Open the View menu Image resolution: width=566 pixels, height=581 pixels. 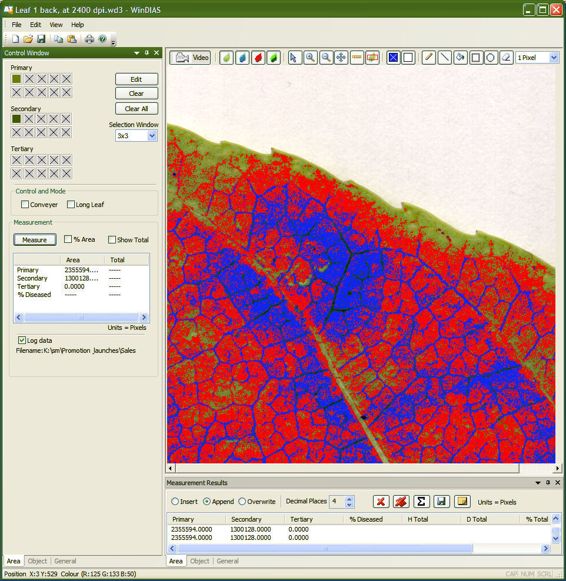[x=56, y=25]
